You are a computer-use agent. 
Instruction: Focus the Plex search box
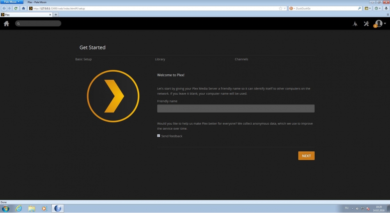tap(38, 23)
